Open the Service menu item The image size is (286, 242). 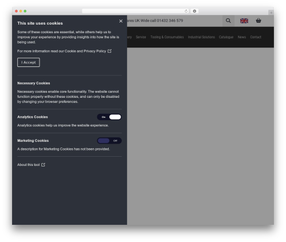tap(141, 37)
